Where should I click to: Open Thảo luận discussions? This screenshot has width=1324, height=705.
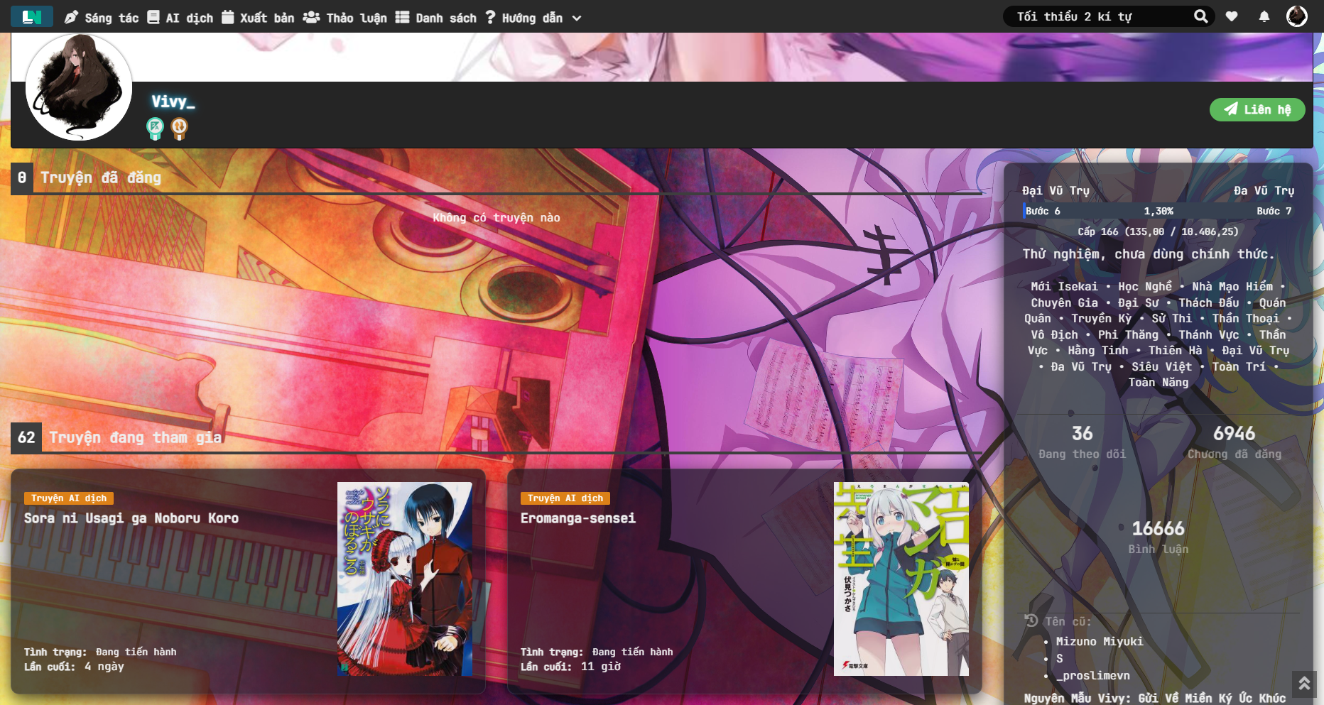[x=345, y=18]
